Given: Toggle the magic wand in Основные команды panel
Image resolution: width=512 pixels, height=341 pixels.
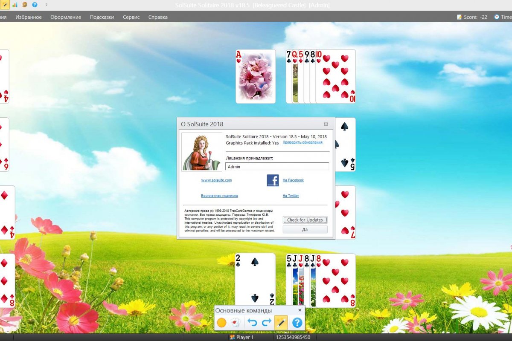Looking at the screenshot, I should (x=281, y=323).
